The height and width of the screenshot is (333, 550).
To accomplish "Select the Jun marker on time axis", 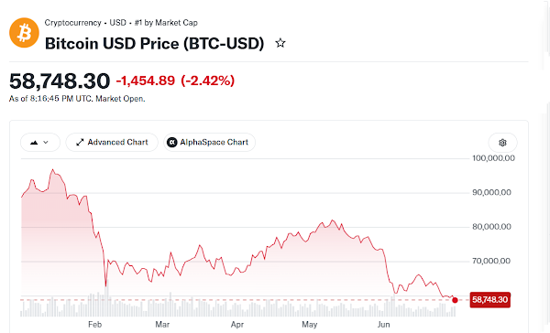I will pyautogui.click(x=383, y=325).
